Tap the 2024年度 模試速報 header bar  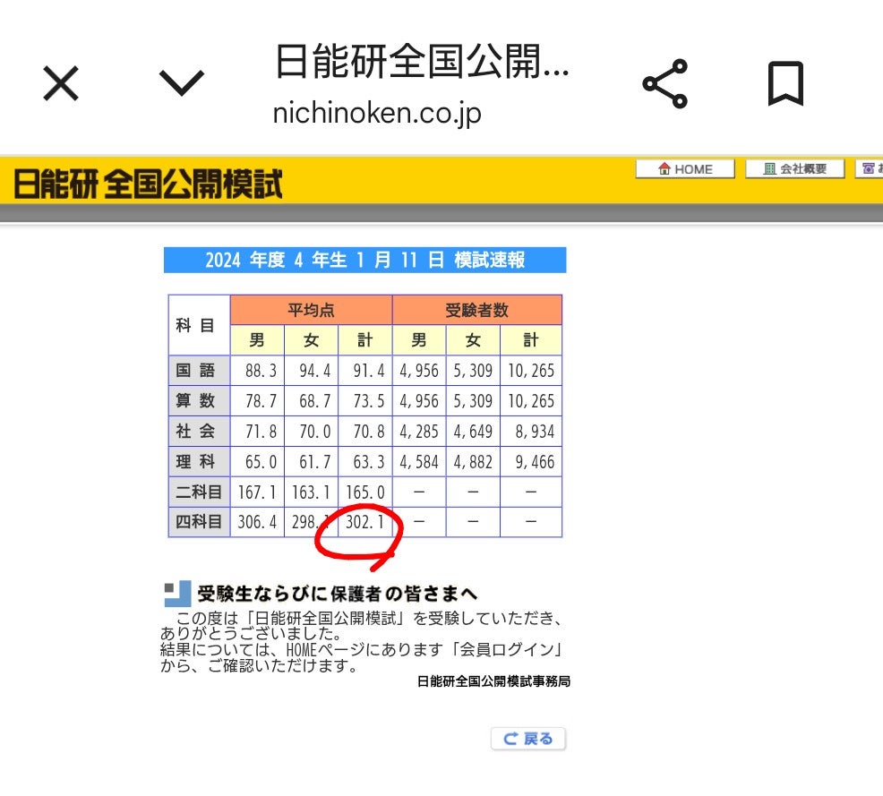[364, 260]
